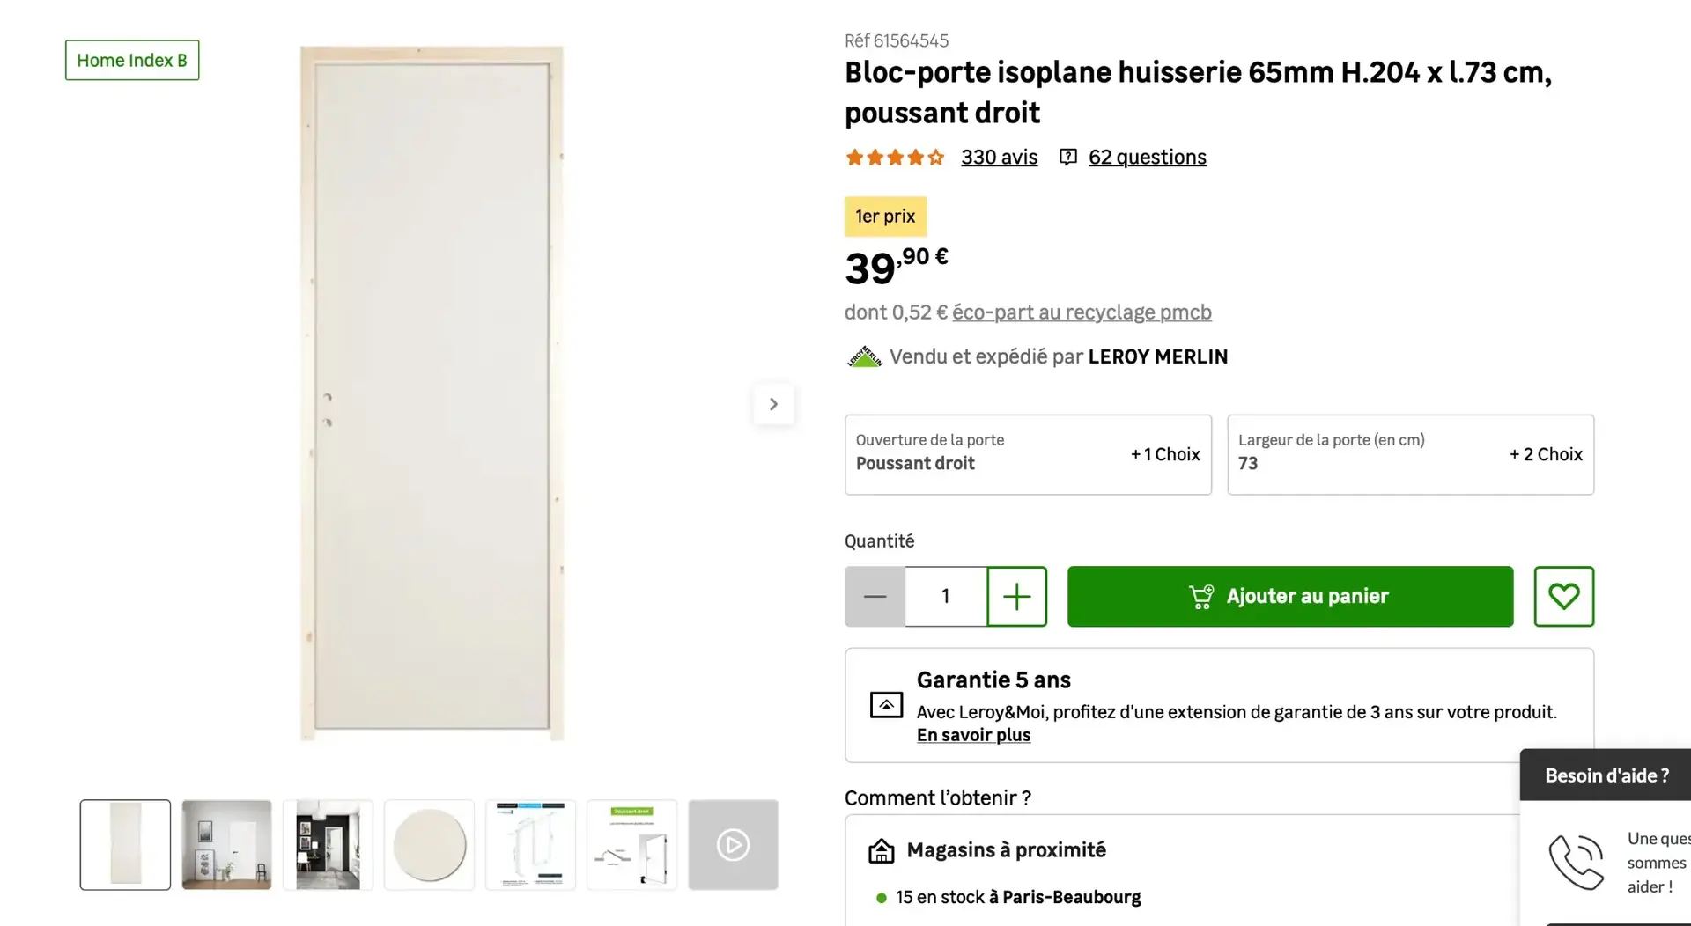Screen dimensions: 1691x926
Task: Click the phone help icon
Action: tap(1576, 862)
